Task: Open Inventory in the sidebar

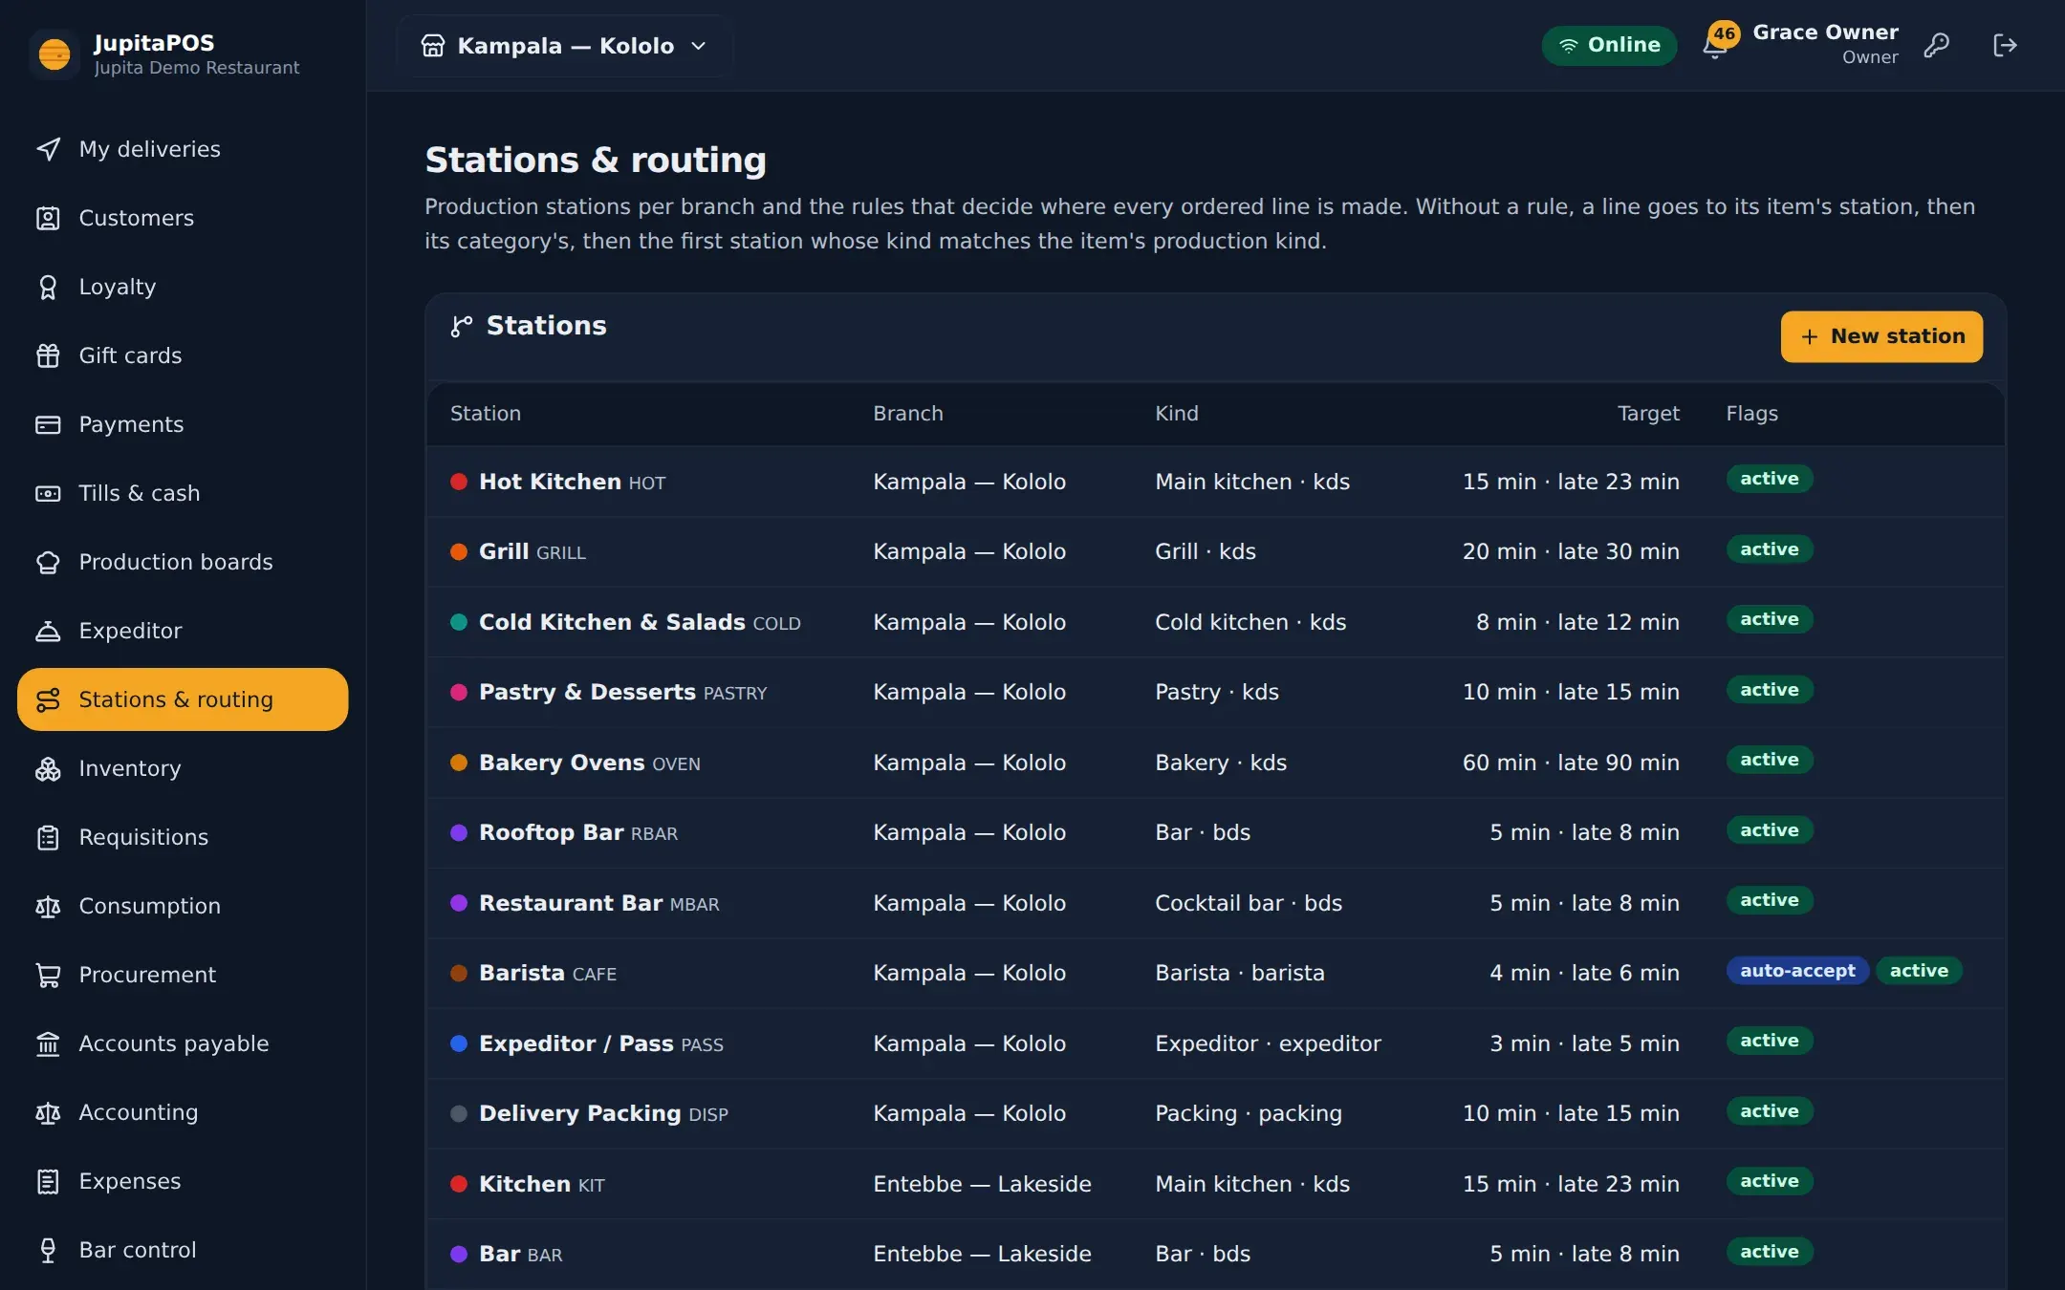Action: pyautogui.click(x=183, y=768)
